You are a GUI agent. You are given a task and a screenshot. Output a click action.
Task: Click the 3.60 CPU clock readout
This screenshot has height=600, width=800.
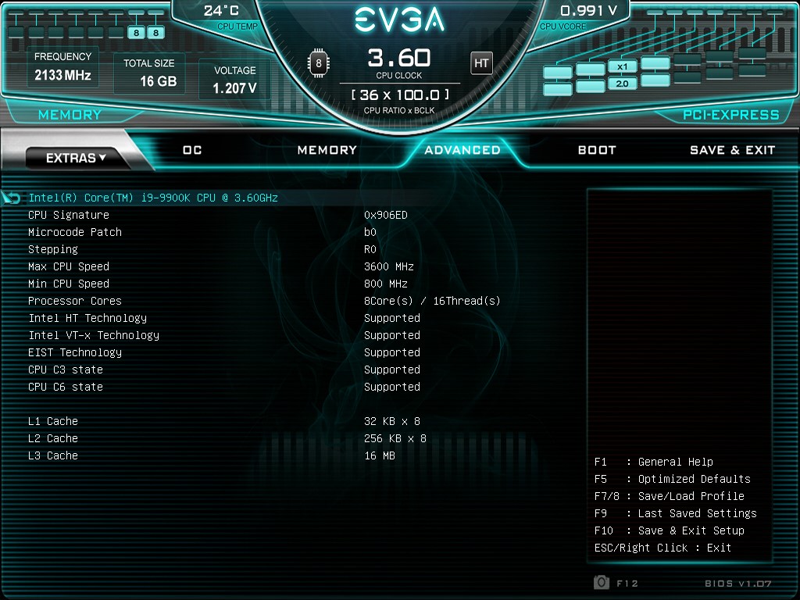point(399,58)
